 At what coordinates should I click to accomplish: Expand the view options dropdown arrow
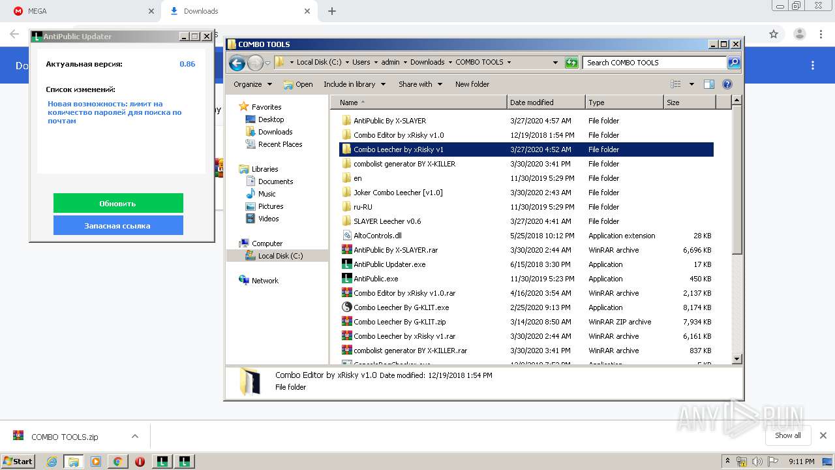pos(691,84)
